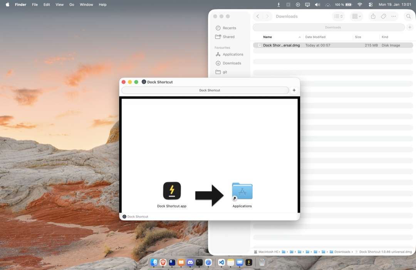Open the Go menu in the menu bar
Image resolution: width=416 pixels, height=270 pixels.
(72, 5)
